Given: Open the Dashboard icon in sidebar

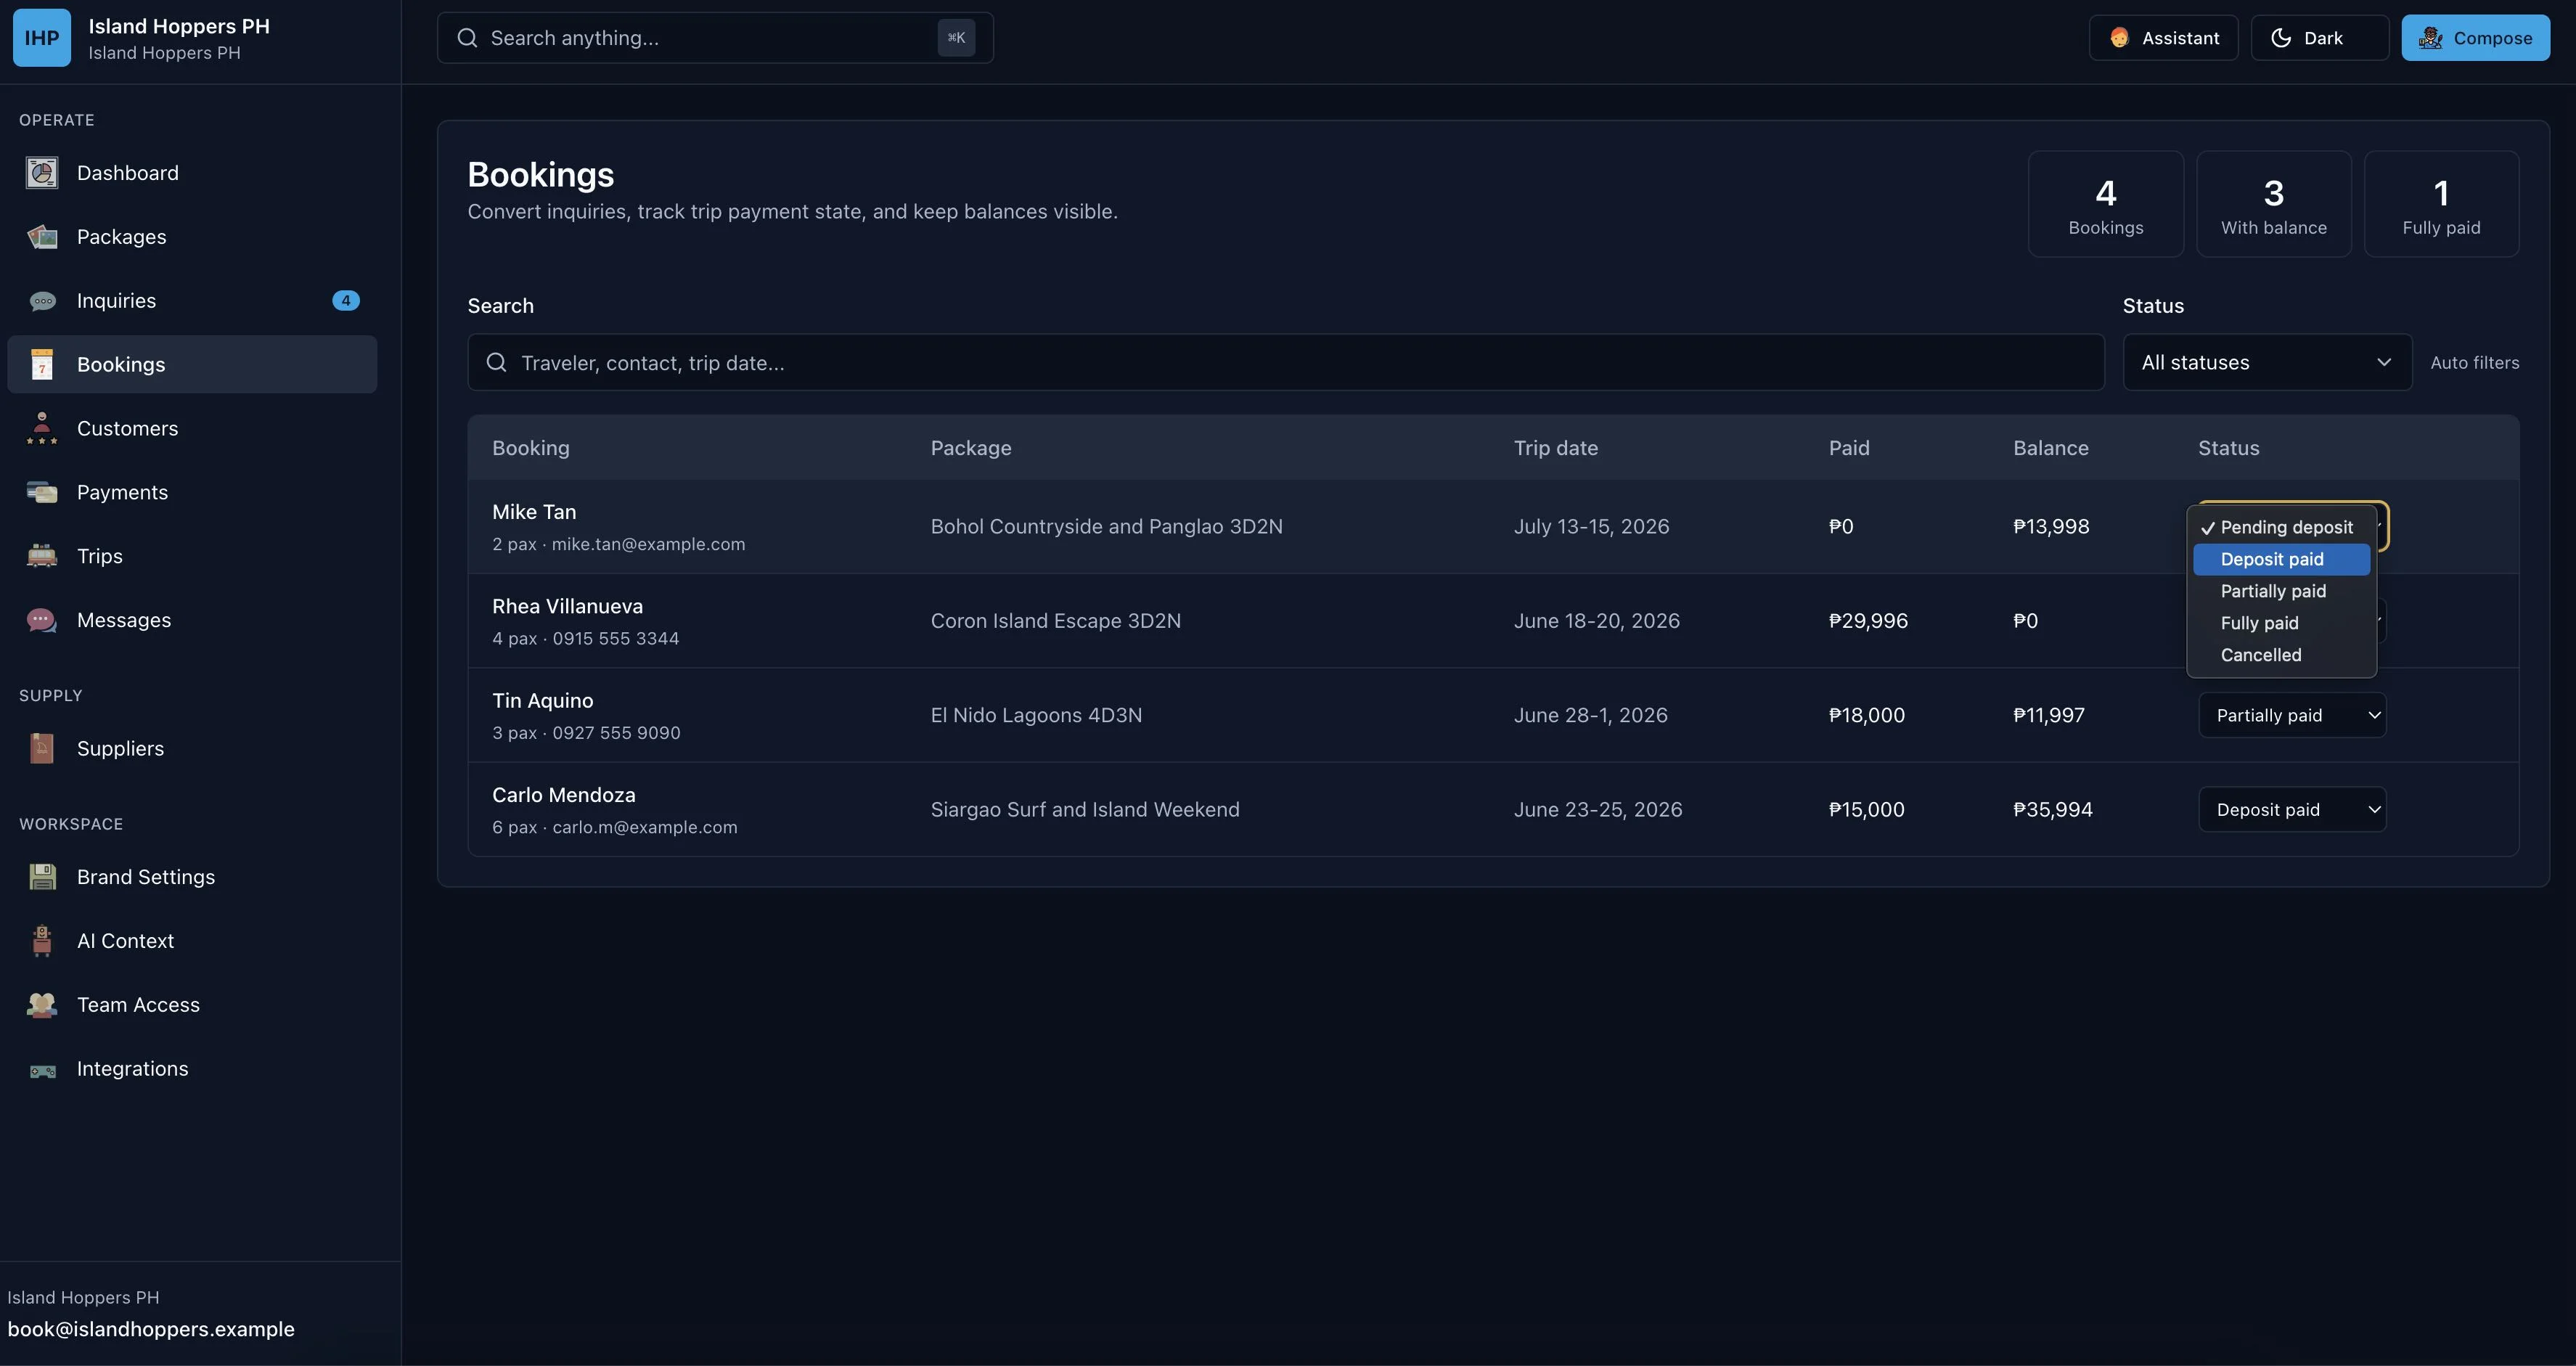Looking at the screenshot, I should pyautogui.click(x=42, y=173).
